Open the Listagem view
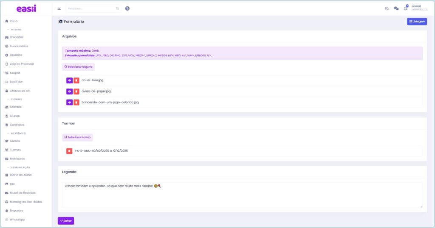The width and height of the screenshot is (435, 228). [417, 22]
